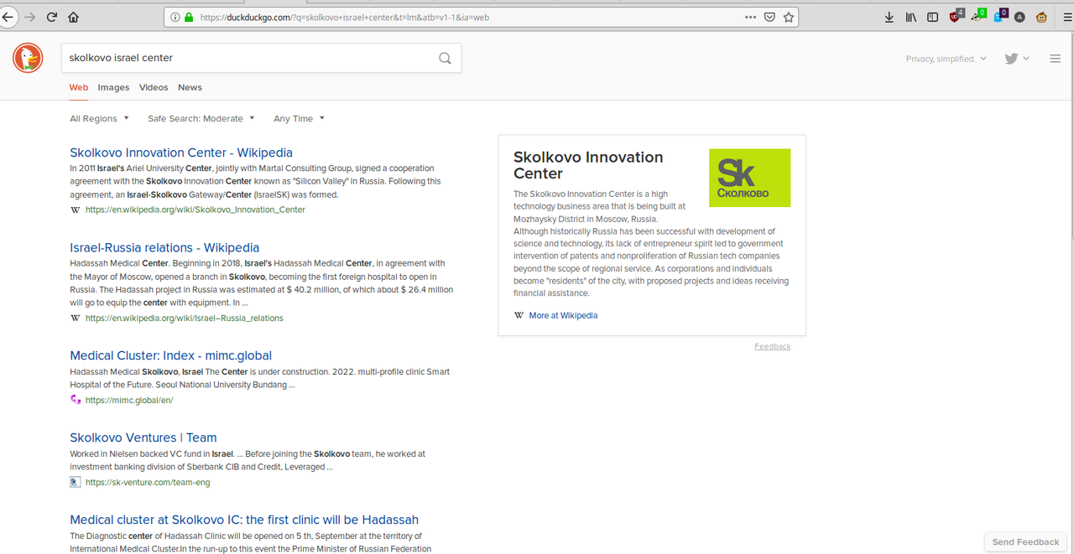Click the Twitter bird icon
Screen dimensions: 1074x554
pos(1011,58)
